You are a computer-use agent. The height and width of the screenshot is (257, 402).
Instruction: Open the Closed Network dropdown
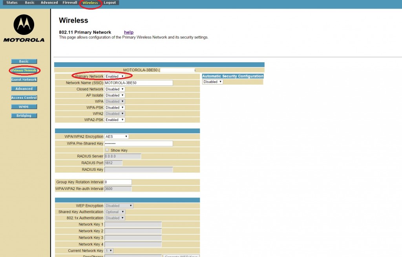tap(115, 89)
